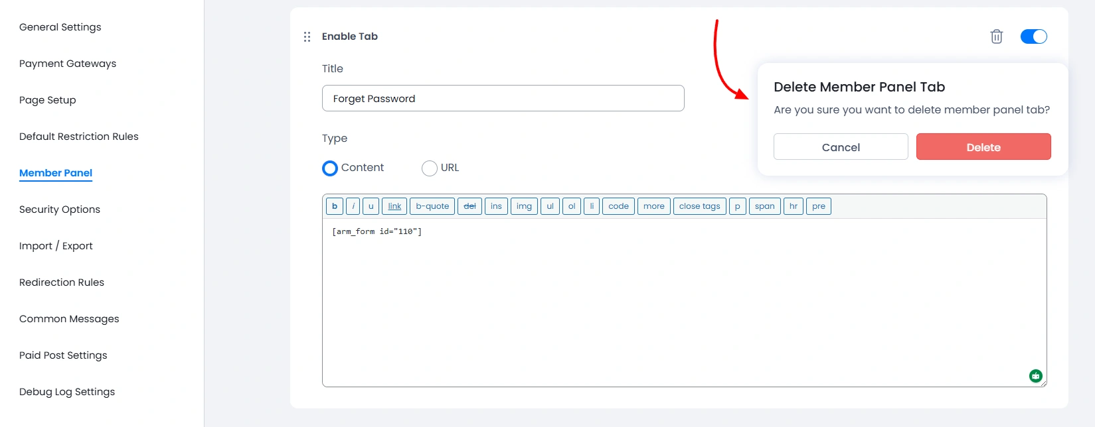Insert blockquote with b-quote button

432,206
